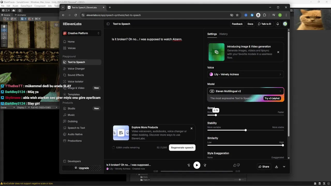Click Try v3 (alpha) badge
Screen dimensions: 331x186
272,98
